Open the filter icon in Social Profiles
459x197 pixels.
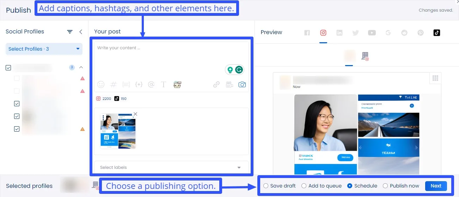pos(70,32)
